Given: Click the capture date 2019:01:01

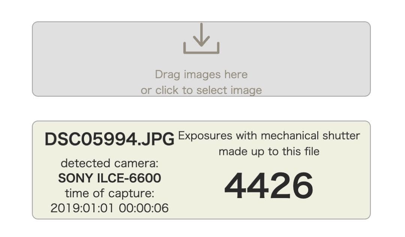Looking at the screenshot, I should point(82,208).
